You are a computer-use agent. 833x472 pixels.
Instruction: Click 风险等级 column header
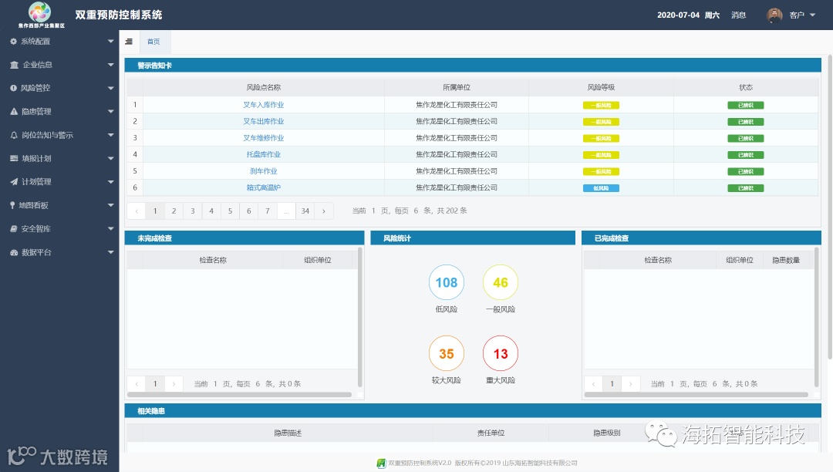click(x=601, y=88)
